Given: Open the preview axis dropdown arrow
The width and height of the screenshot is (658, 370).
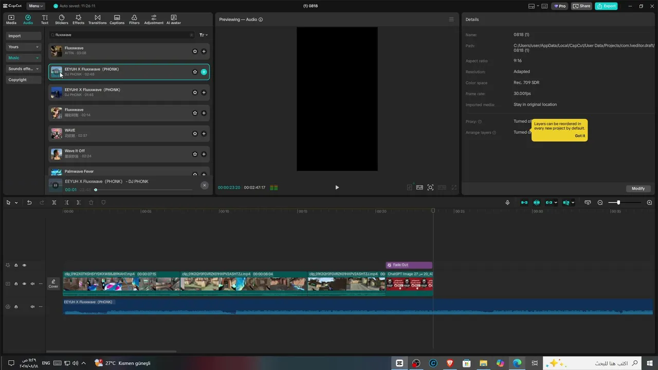Looking at the screenshot, I should [573, 202].
